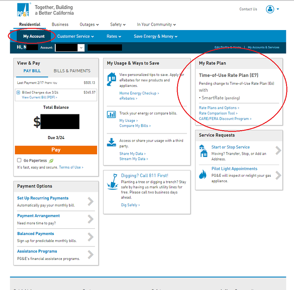Expand the Outages menu
This screenshot has height=290, width=294.
89,25
